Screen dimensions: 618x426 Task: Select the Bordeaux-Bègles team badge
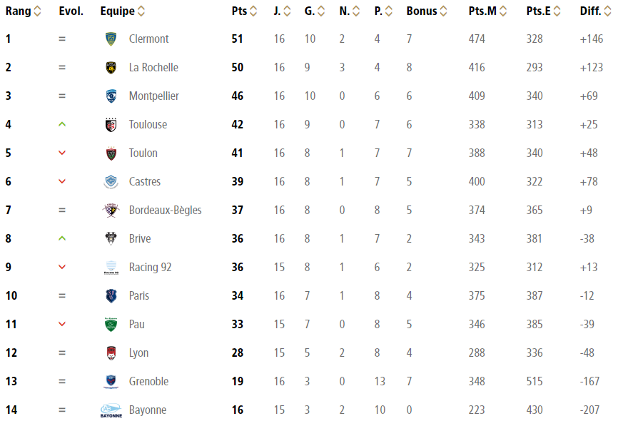click(111, 210)
